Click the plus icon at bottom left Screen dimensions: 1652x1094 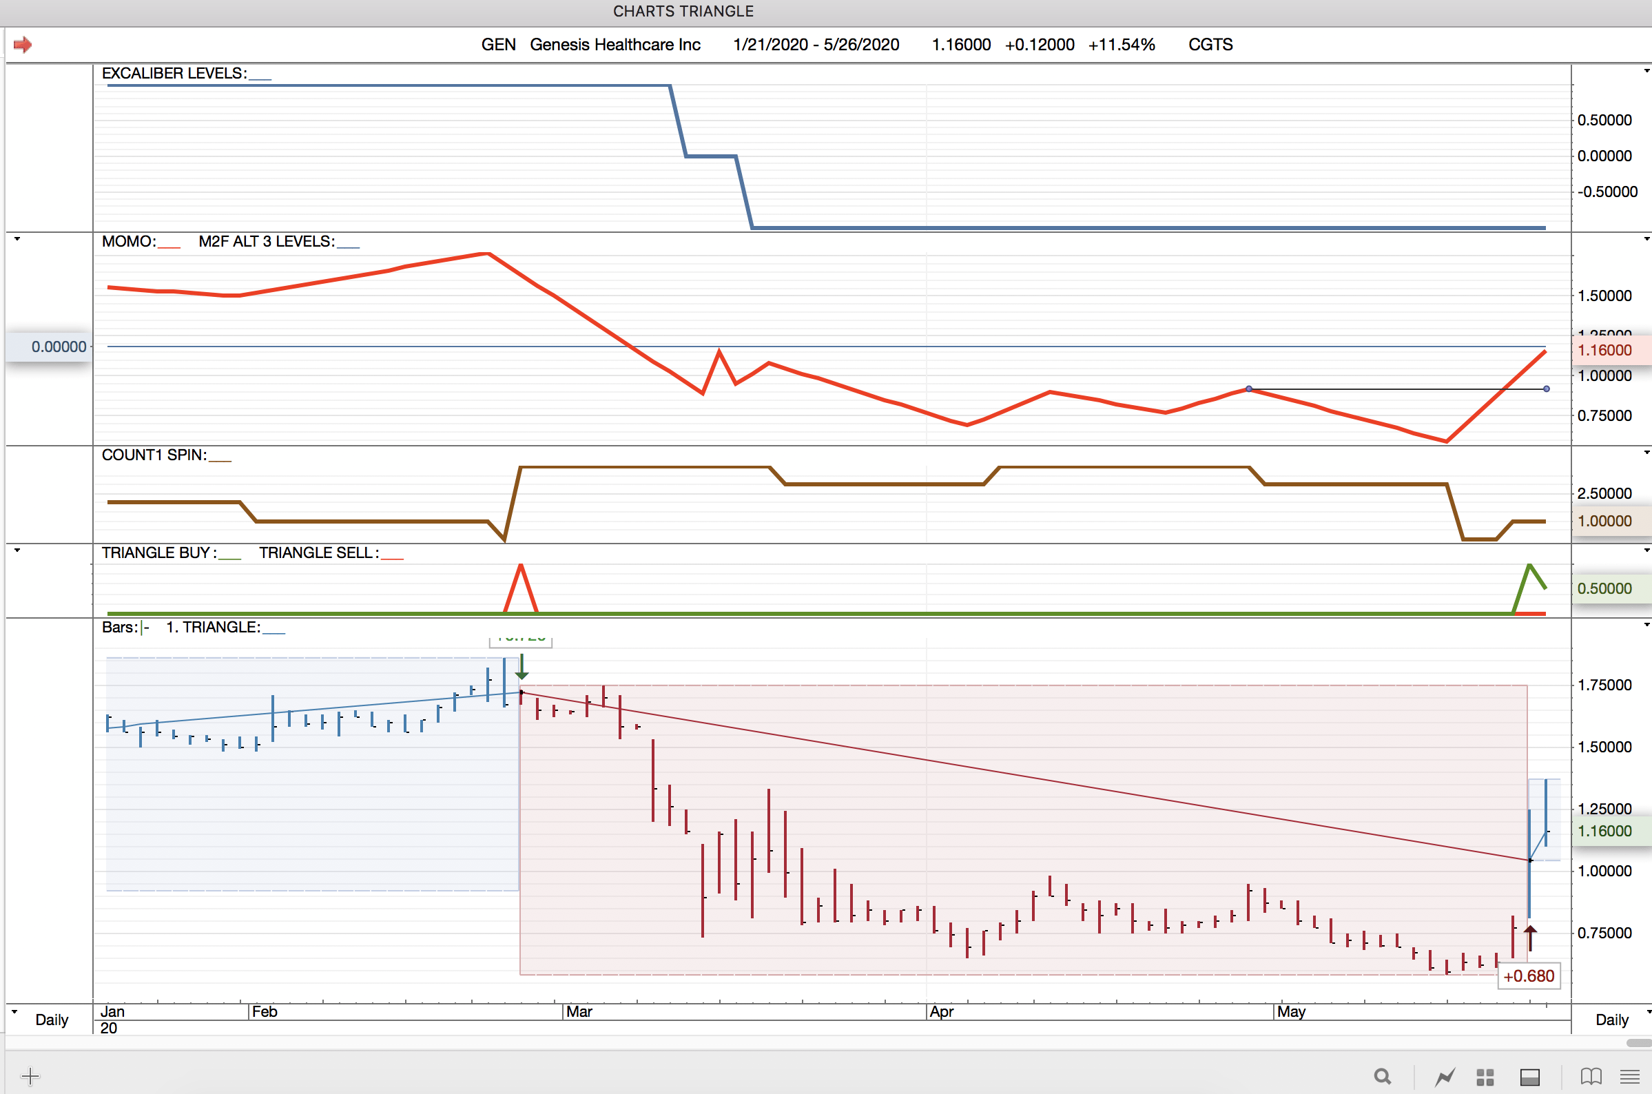[30, 1076]
